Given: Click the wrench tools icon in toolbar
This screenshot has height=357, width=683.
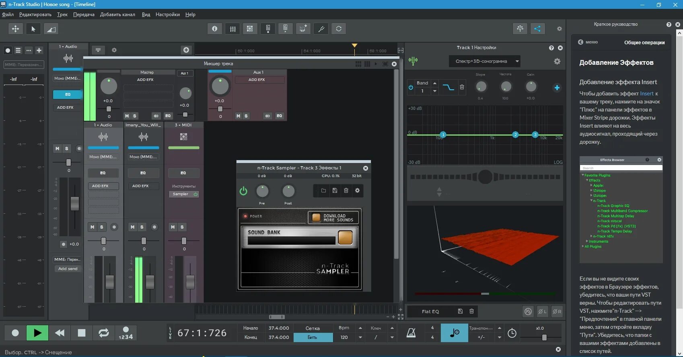Looking at the screenshot, I should (321, 29).
